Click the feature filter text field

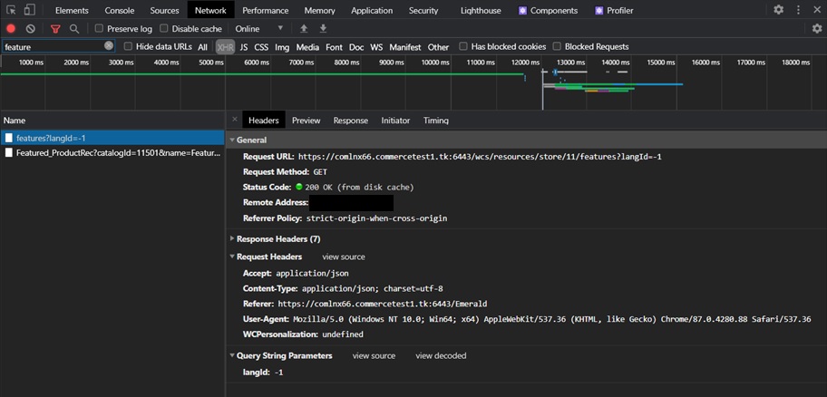click(x=53, y=46)
